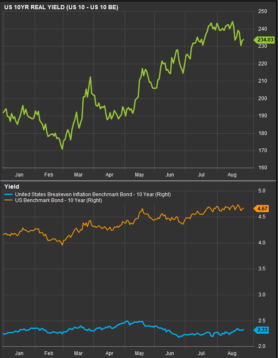Select the US Benchmark Bond 10 Year legend label
Image resolution: width=278 pixels, height=358 pixels.
(x=58, y=200)
